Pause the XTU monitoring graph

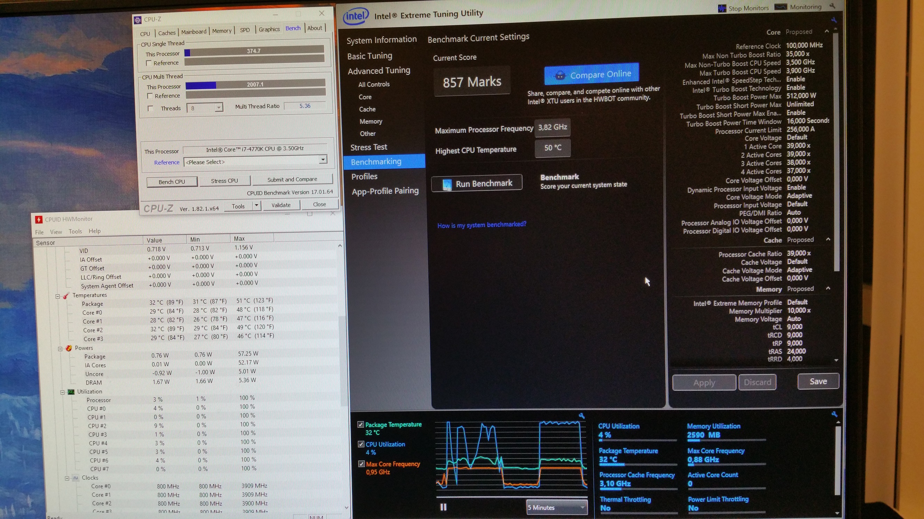point(443,507)
